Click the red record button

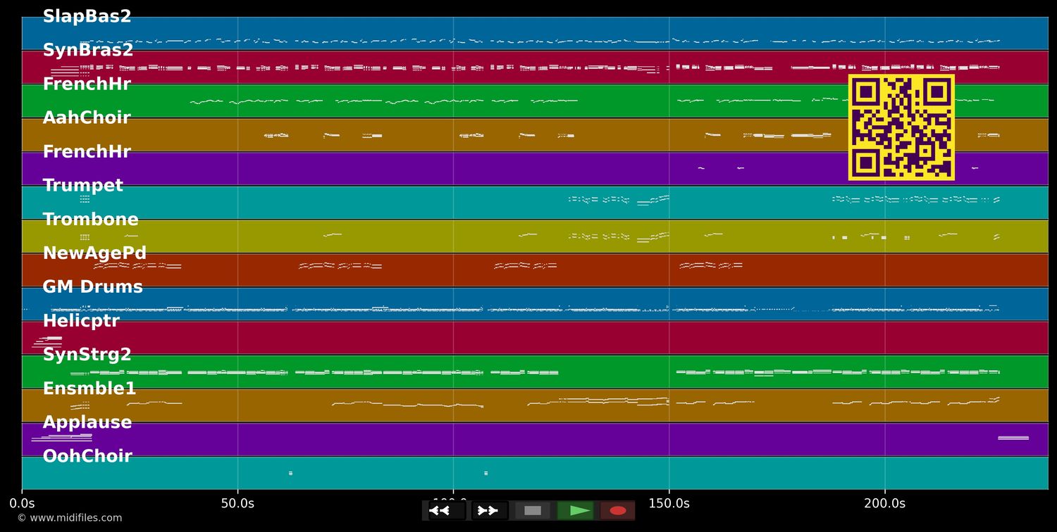(618, 510)
